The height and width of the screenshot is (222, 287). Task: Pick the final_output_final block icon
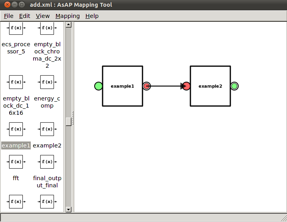pyautogui.click(x=47, y=162)
